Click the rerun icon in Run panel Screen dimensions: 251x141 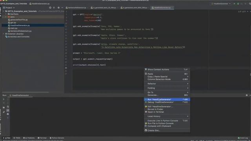tap(4, 99)
